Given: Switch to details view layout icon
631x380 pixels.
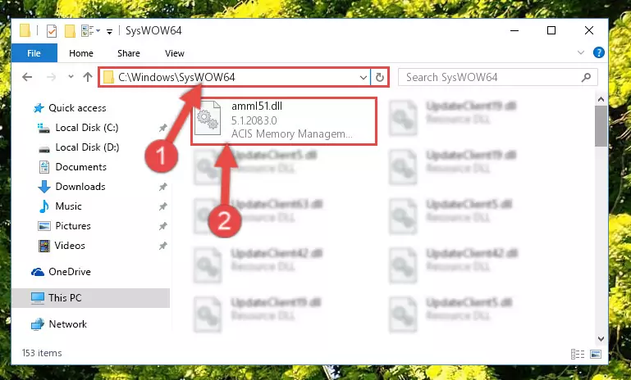Looking at the screenshot, I should coord(578,354).
